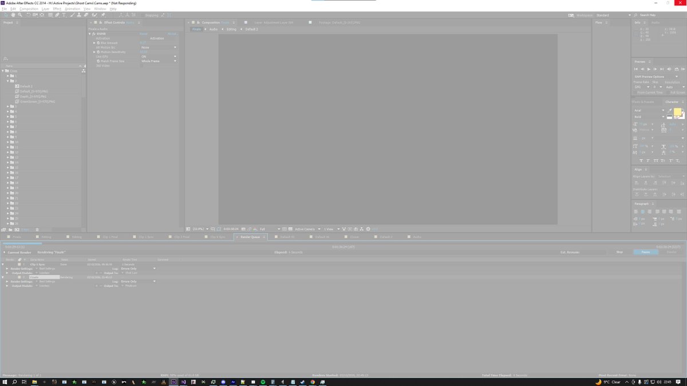Pause the current render

pyautogui.click(x=645, y=252)
